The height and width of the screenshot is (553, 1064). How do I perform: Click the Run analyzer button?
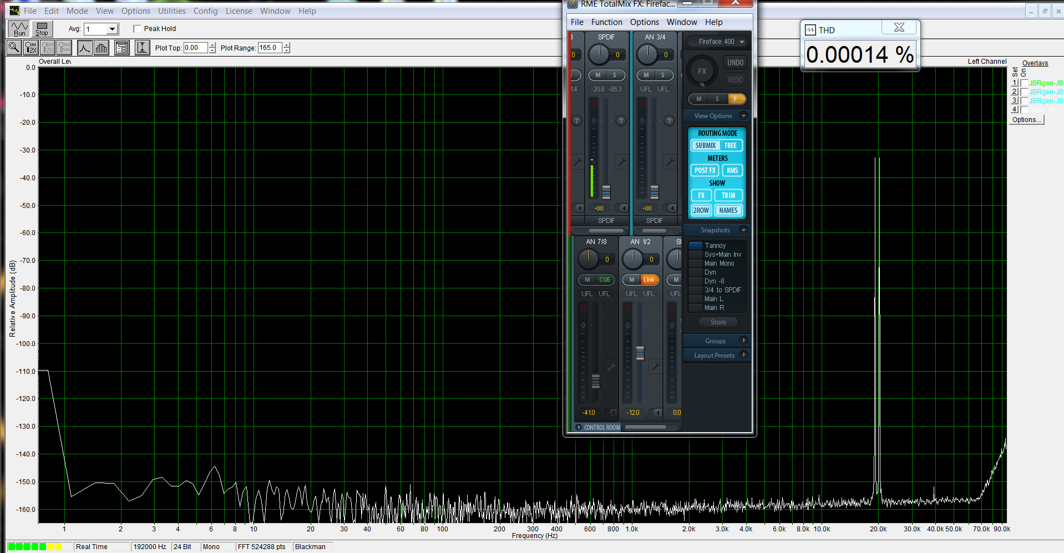point(19,29)
